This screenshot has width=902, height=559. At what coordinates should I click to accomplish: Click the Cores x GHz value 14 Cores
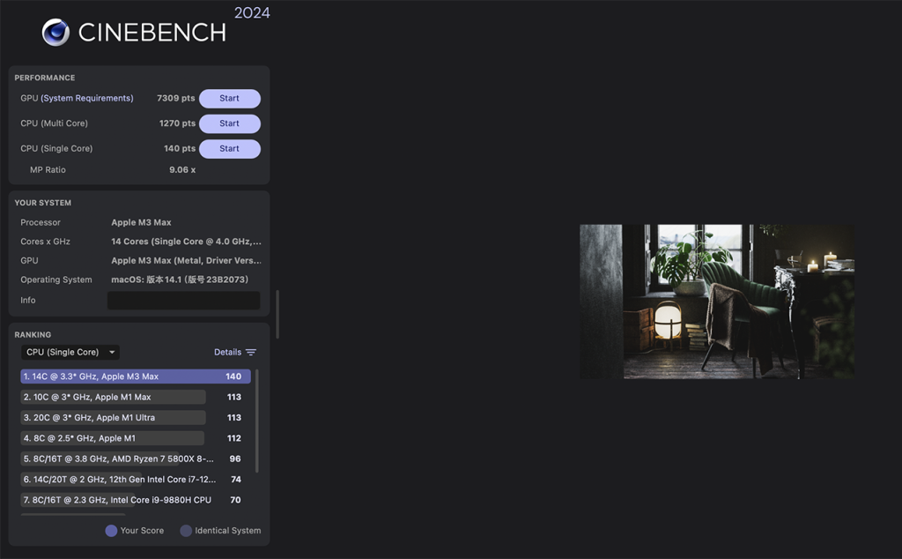[186, 242]
